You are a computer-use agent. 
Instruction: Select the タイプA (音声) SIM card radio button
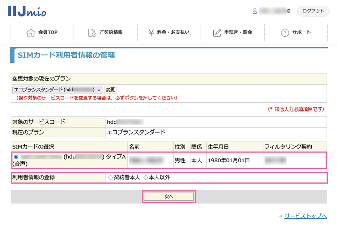click(16, 157)
